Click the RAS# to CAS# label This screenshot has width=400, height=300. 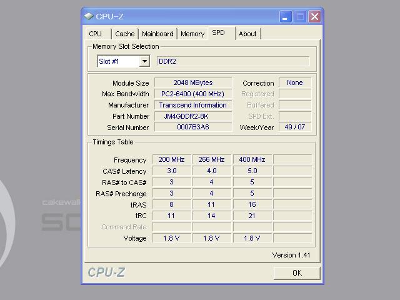click(124, 182)
